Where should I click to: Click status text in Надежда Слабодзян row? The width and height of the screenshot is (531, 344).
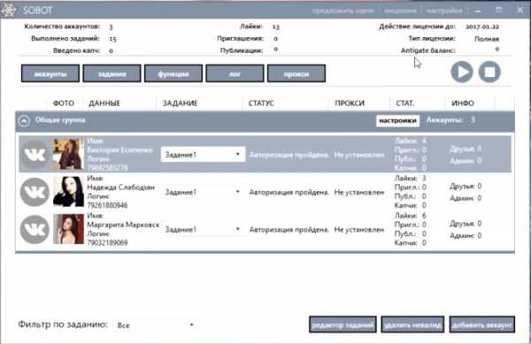point(289,193)
